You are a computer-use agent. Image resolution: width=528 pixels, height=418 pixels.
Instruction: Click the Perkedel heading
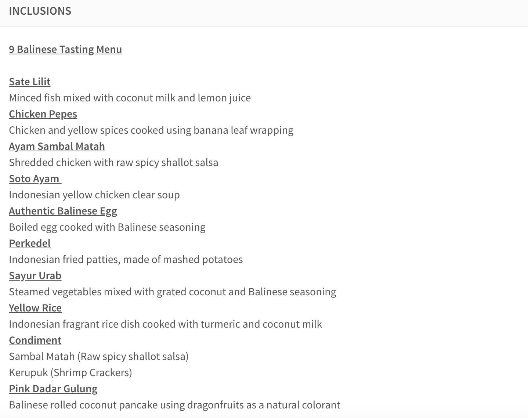[x=30, y=243]
